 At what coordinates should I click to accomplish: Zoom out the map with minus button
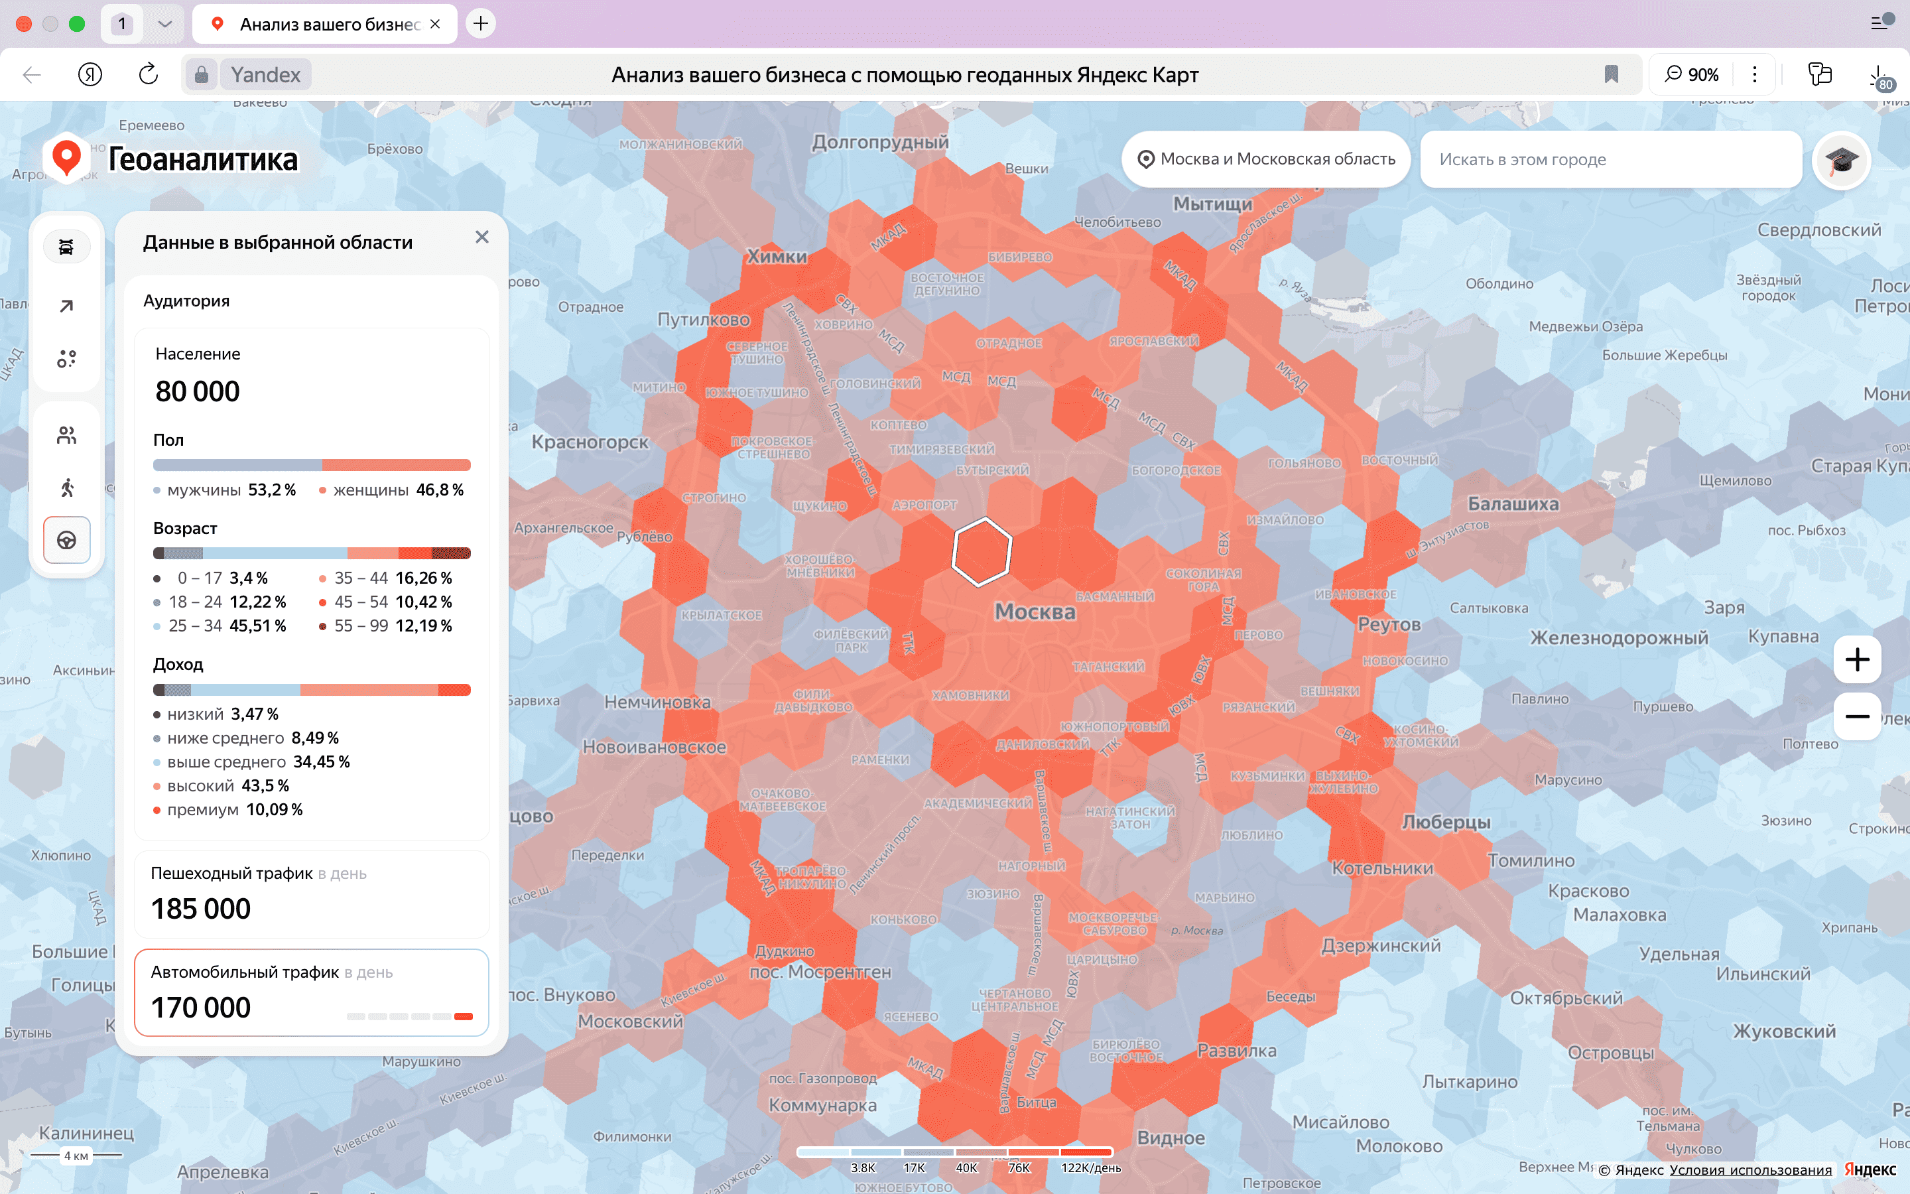pos(1857,716)
